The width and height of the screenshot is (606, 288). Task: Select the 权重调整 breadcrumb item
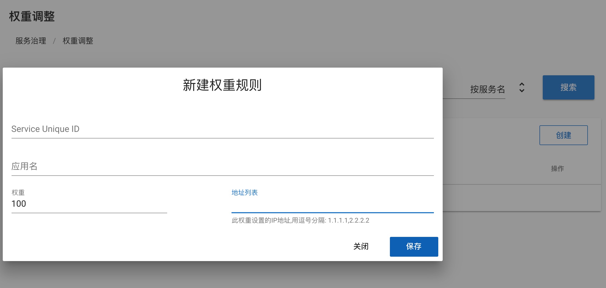[78, 41]
